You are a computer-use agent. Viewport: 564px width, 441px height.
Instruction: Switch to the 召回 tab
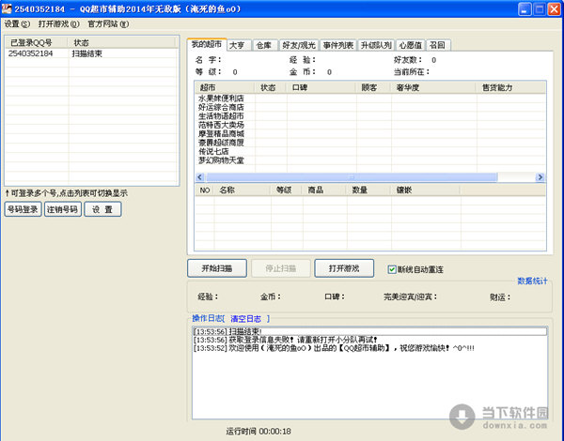click(x=437, y=45)
